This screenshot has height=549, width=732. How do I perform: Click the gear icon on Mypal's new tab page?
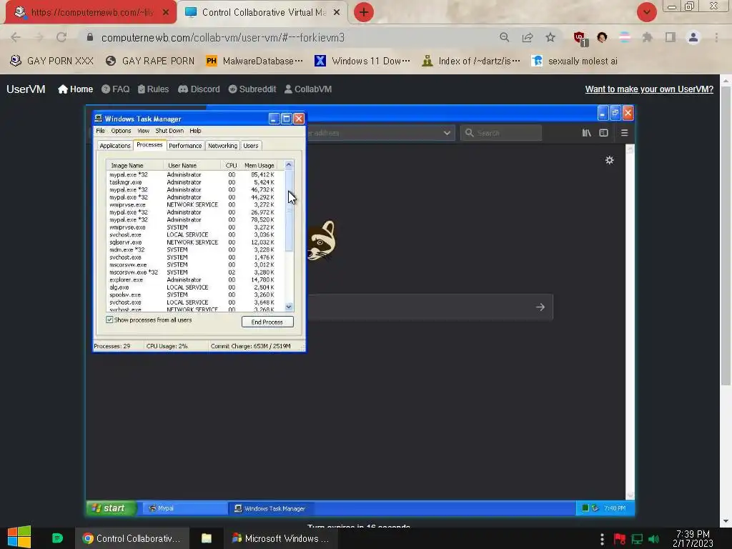point(609,160)
